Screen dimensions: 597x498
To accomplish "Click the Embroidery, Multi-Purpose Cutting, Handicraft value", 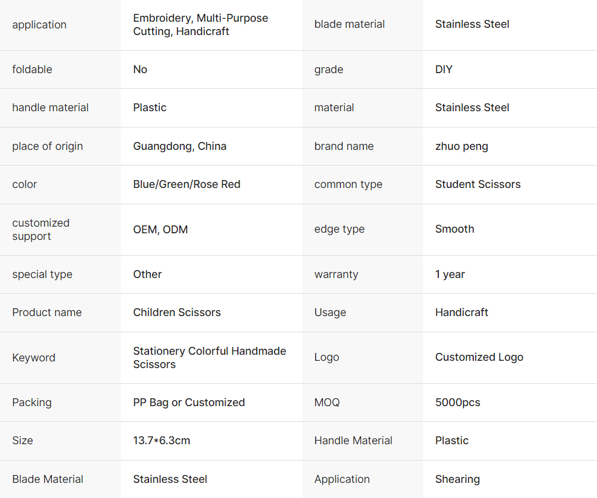I will click(200, 25).
